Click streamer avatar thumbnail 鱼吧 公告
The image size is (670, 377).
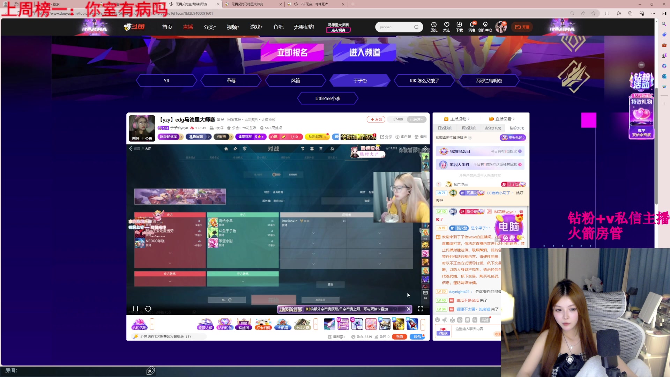142,128
